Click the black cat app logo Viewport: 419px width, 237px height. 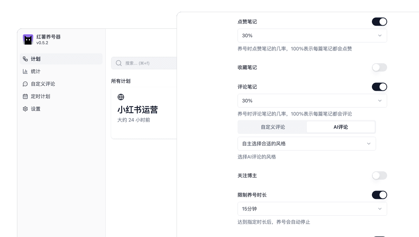coord(28,39)
